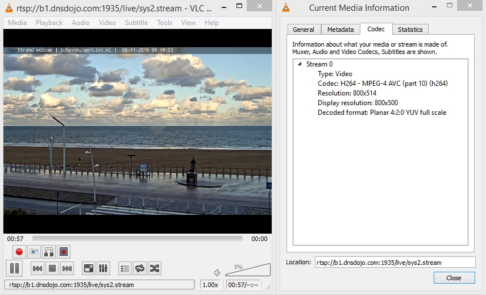Viewport: 486px width, 295px height.
Task: Click the status bar stream URL text
Action: (72, 284)
